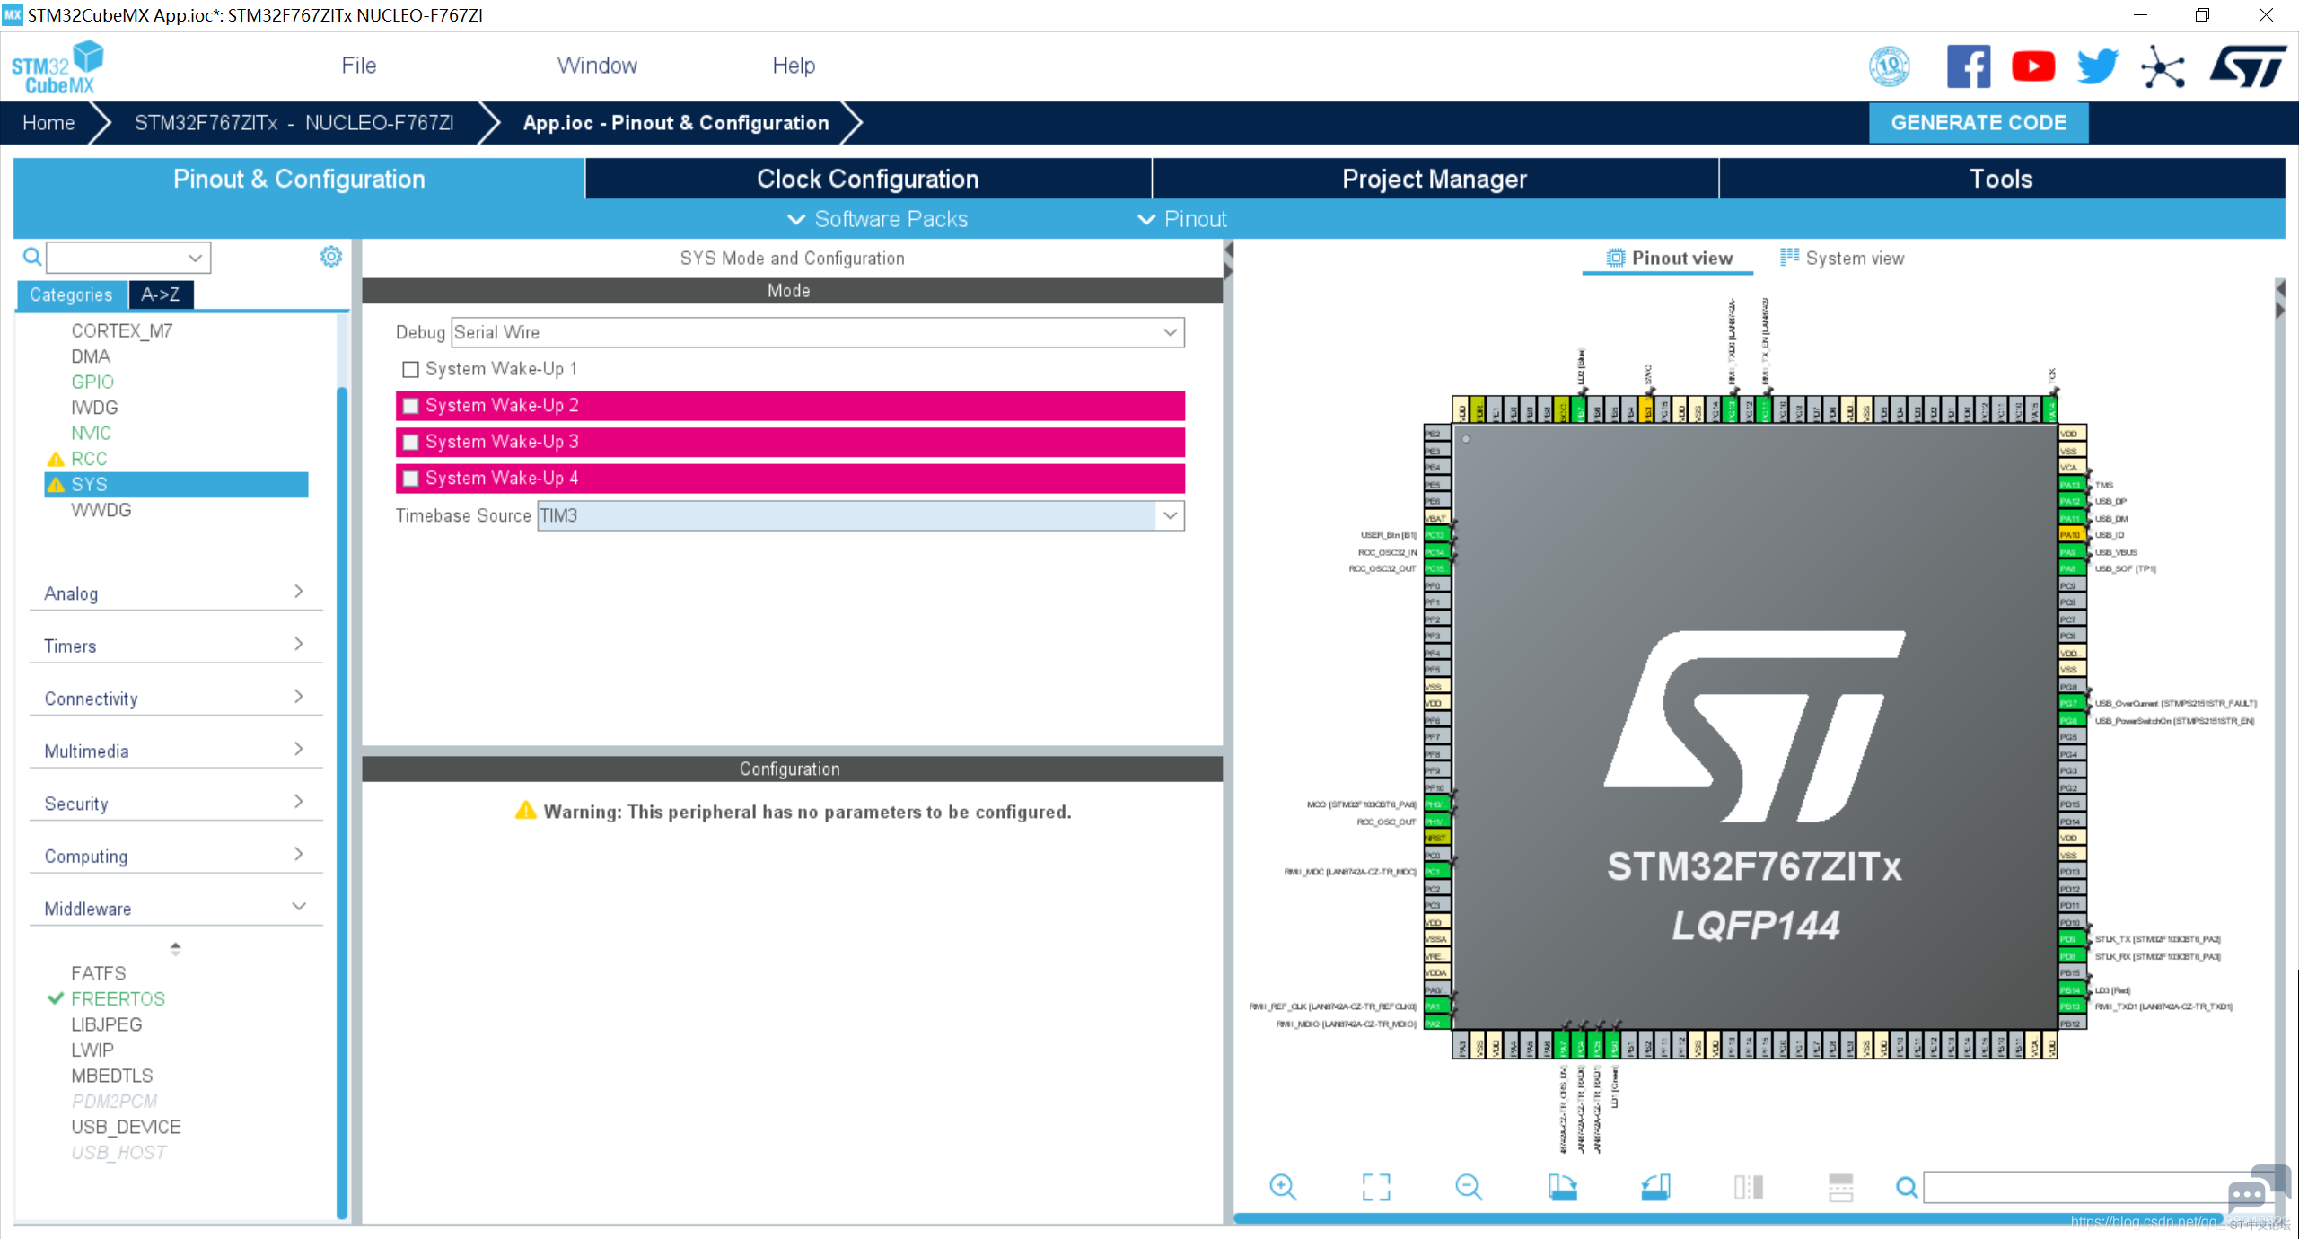Toggle the System Wake-Up 2 checkbox
This screenshot has height=1239, width=2299.
coord(410,406)
